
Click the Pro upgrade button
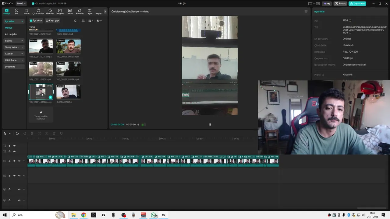[x=327, y=4]
